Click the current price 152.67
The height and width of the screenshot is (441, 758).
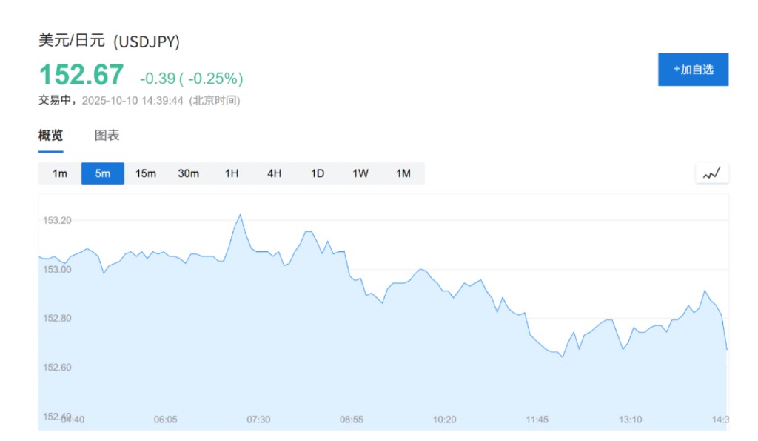point(81,75)
